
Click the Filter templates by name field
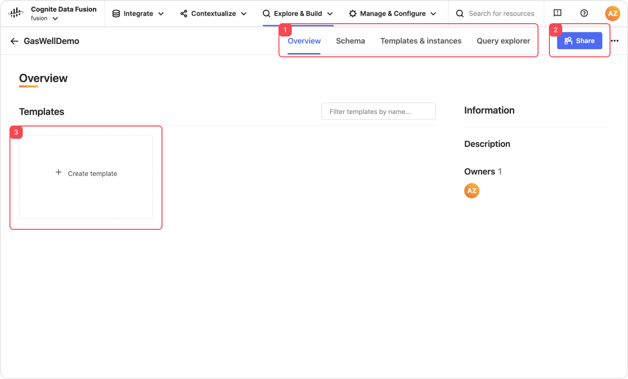378,111
